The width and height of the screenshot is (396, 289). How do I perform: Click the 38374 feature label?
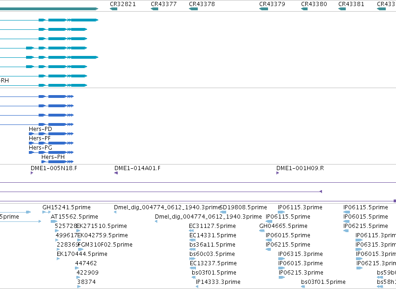[x=87, y=282]
